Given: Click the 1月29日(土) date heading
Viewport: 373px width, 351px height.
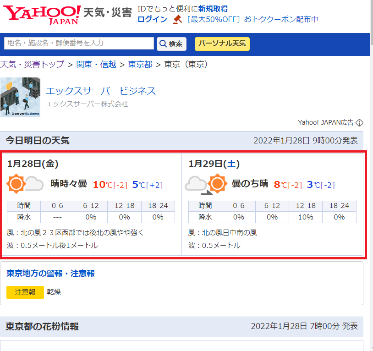Looking at the screenshot, I should coord(214,164).
